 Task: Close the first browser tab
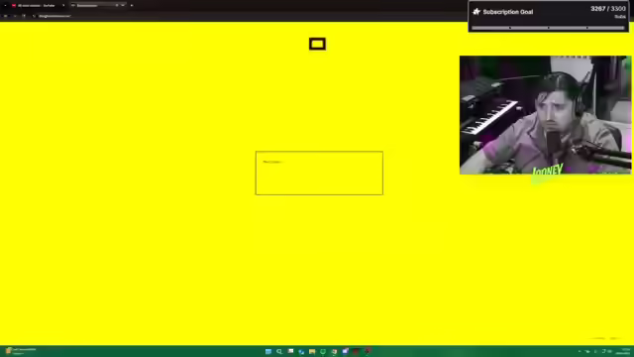pos(63,5)
